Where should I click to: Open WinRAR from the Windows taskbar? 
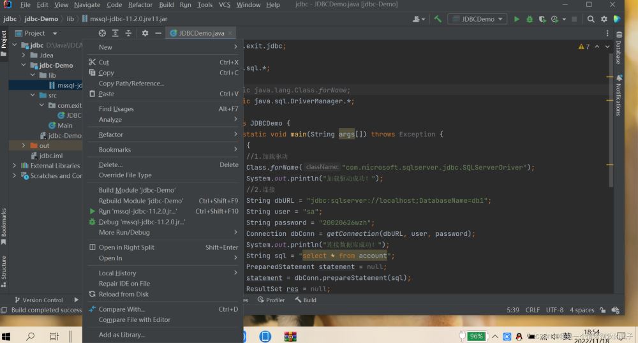point(290,335)
